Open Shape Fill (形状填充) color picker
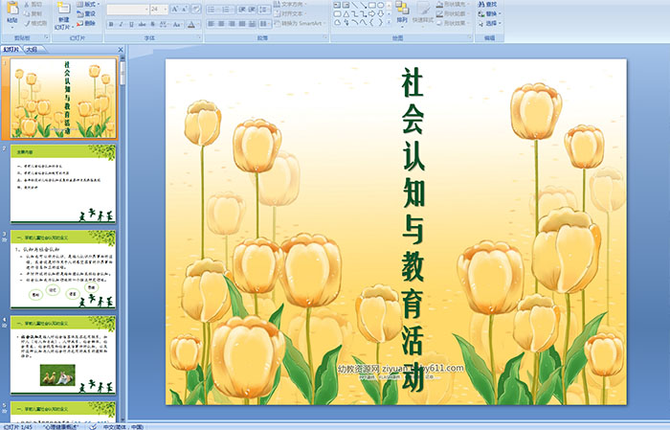This screenshot has height=430, width=670. point(453,4)
